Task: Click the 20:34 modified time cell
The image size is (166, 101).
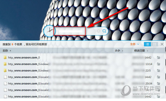Action: click(x=149, y=83)
